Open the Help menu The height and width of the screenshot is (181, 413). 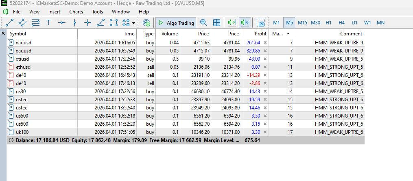144,12
